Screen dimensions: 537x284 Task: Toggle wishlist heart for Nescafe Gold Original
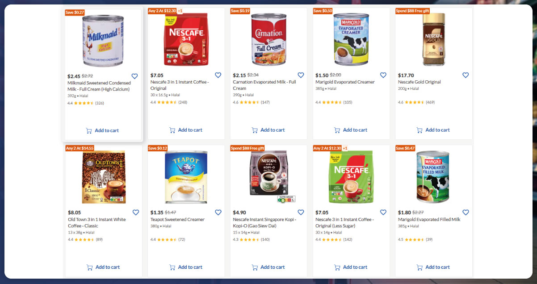[x=466, y=75]
